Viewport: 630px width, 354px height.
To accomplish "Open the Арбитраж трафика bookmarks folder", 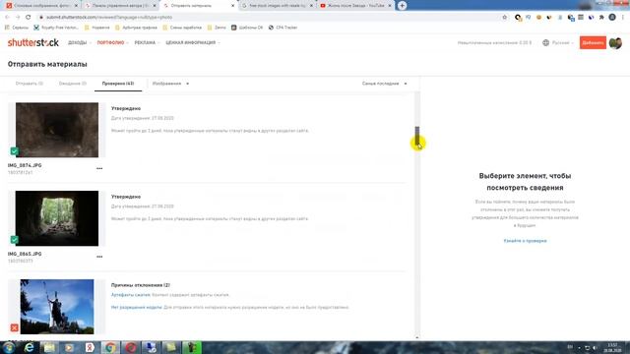I will [136, 28].
